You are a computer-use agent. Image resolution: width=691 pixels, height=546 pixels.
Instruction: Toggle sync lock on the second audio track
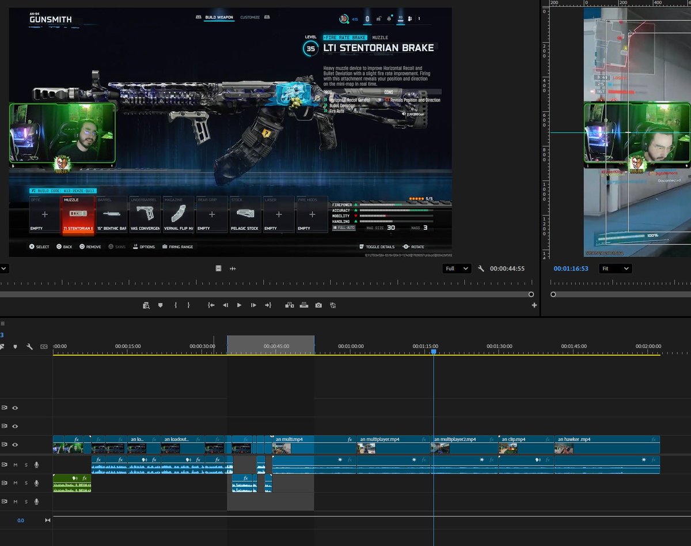click(x=5, y=483)
